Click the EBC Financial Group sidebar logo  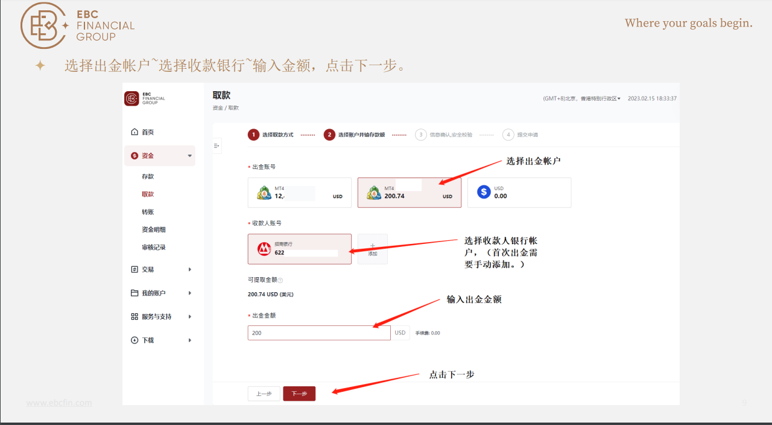[131, 98]
